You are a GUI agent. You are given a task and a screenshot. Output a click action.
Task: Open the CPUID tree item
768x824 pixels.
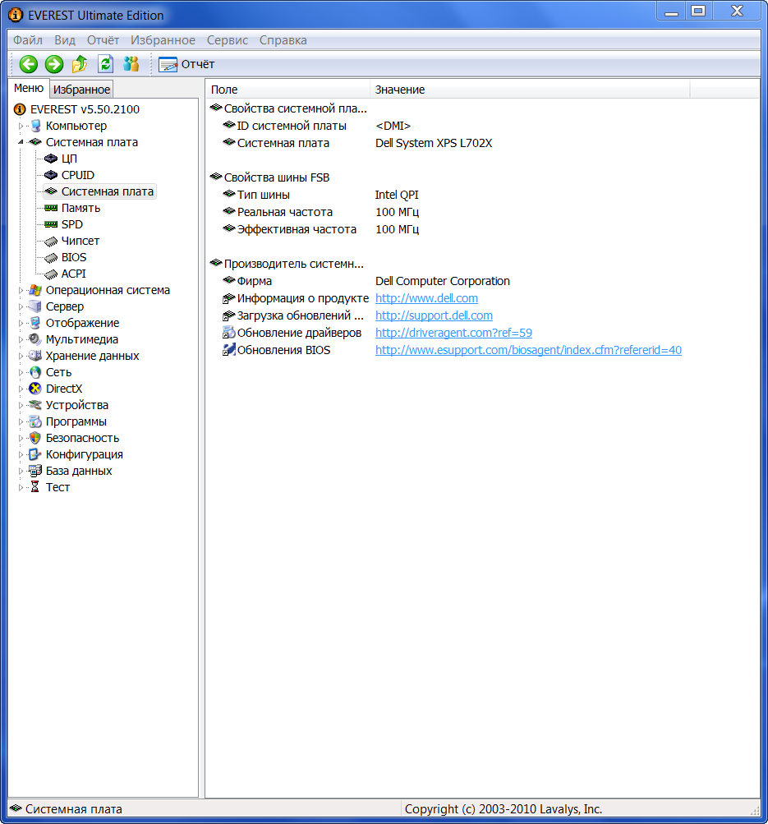click(78, 175)
